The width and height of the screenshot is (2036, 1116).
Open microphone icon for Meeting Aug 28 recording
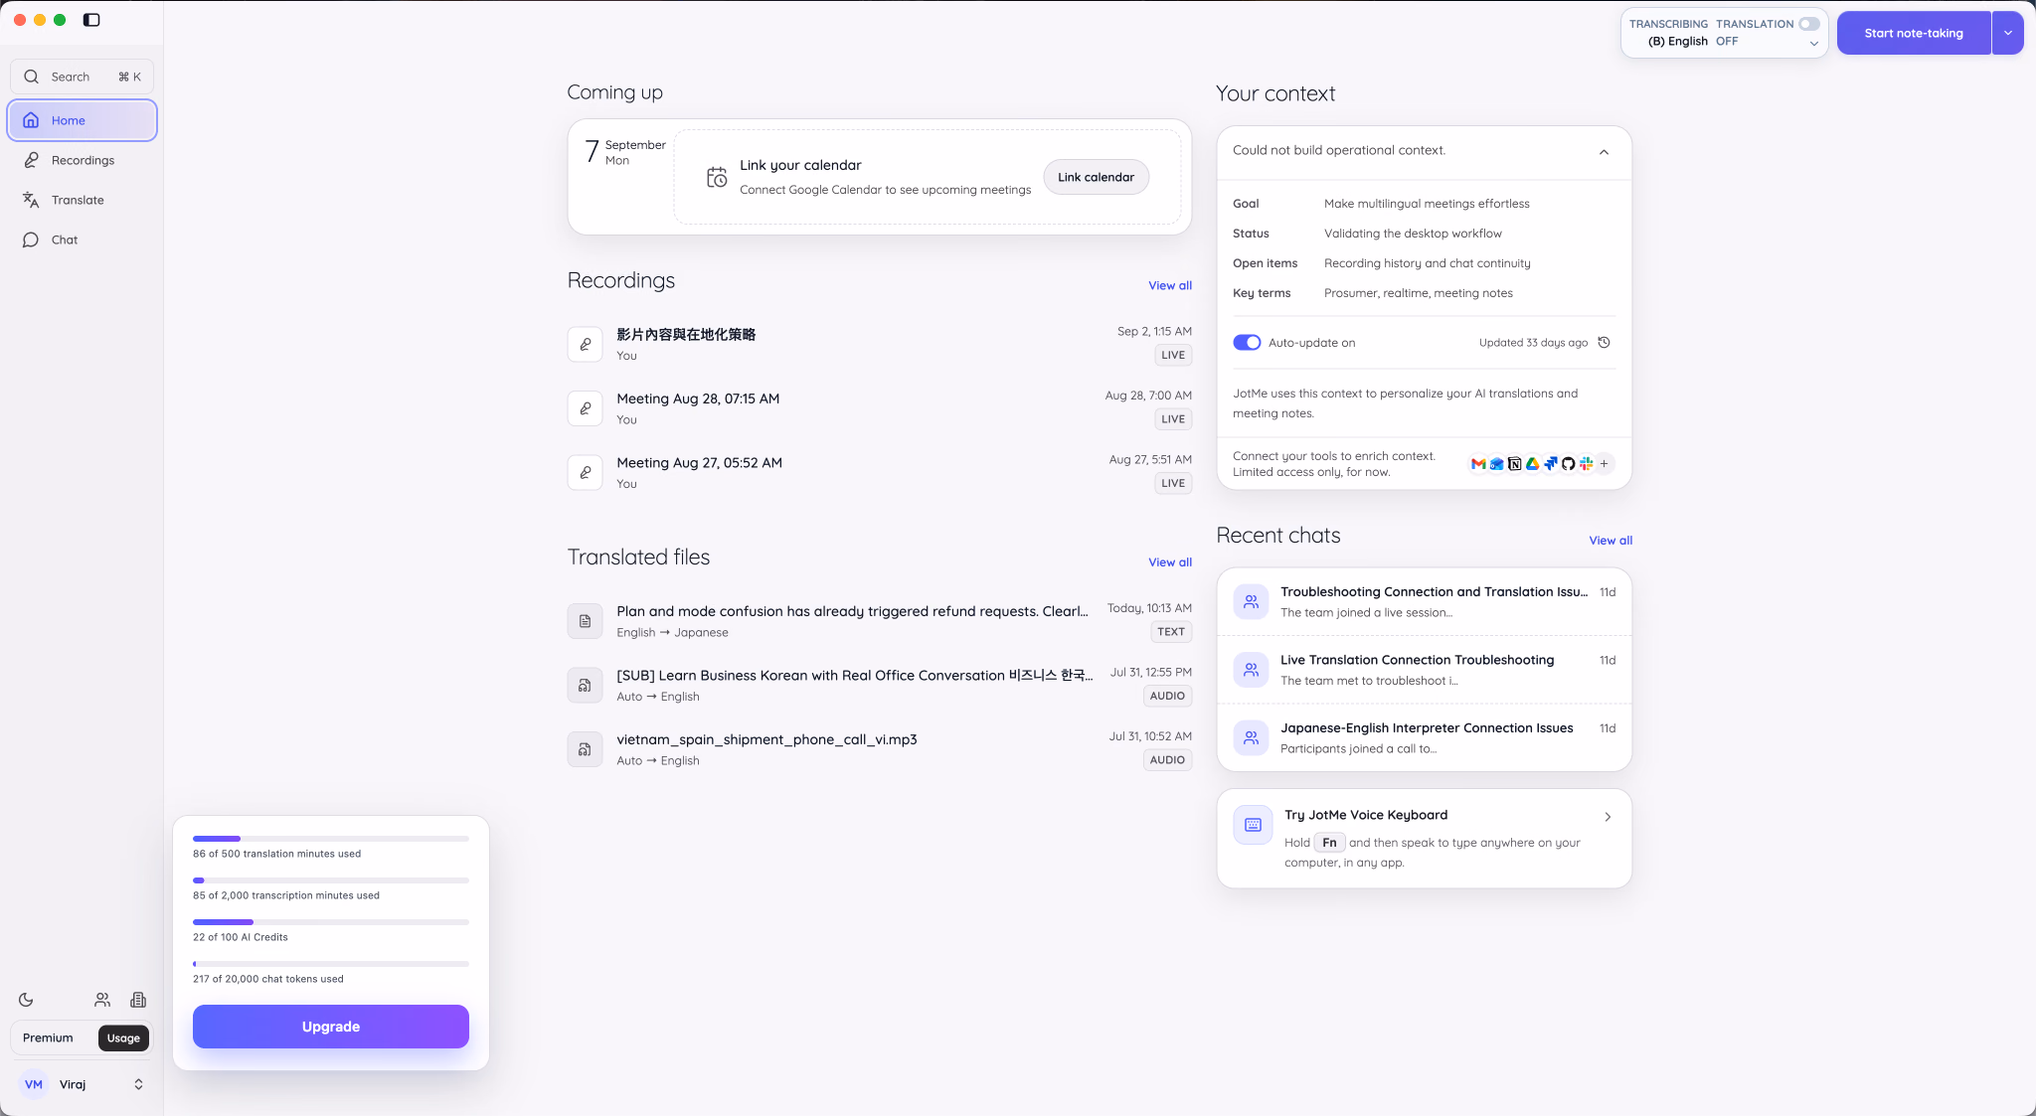point(585,407)
